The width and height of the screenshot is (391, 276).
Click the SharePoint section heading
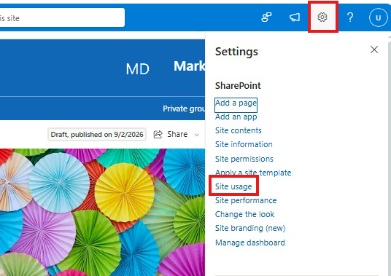238,86
